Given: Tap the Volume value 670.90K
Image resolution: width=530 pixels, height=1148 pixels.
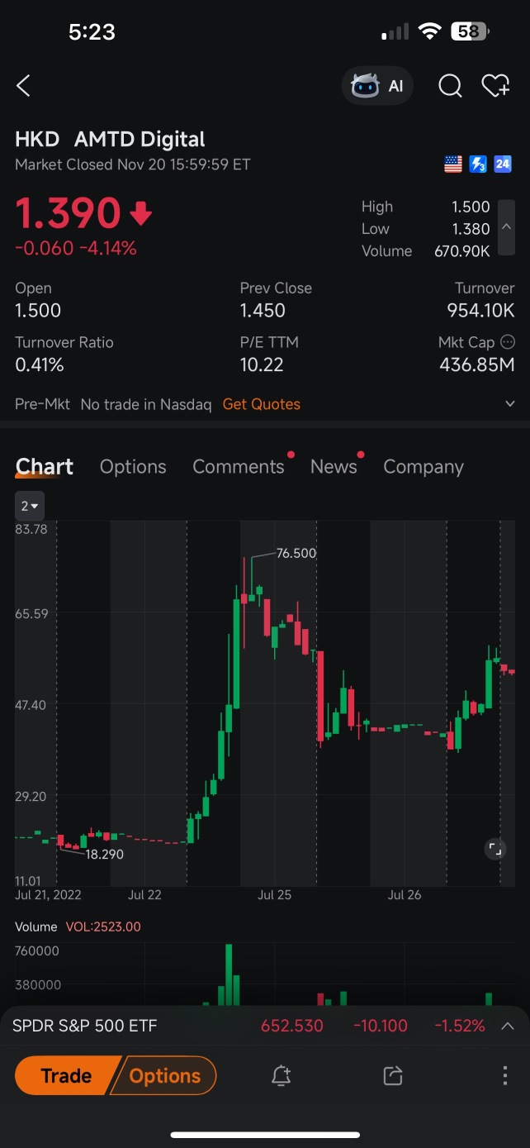Looking at the screenshot, I should point(462,250).
